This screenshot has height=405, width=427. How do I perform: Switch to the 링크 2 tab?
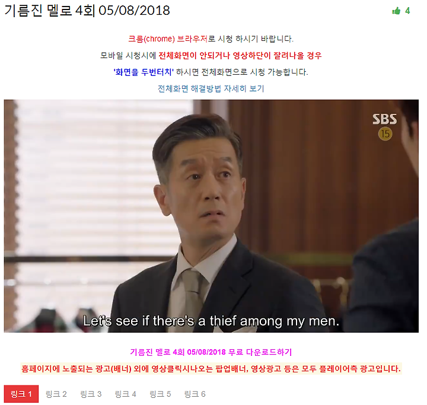tap(56, 394)
